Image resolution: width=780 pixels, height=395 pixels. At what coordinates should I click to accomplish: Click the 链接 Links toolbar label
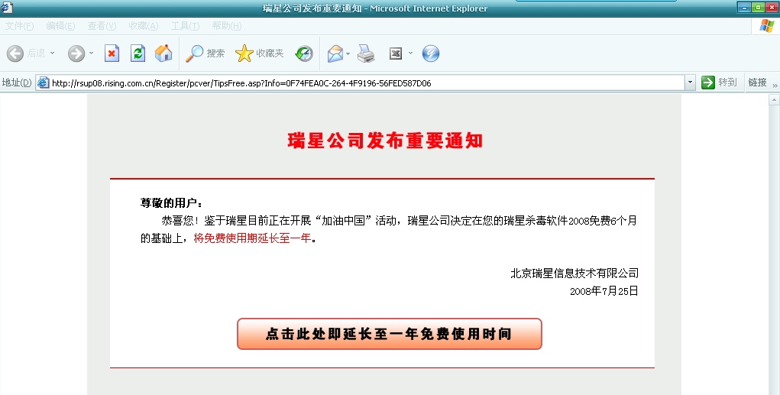click(757, 83)
